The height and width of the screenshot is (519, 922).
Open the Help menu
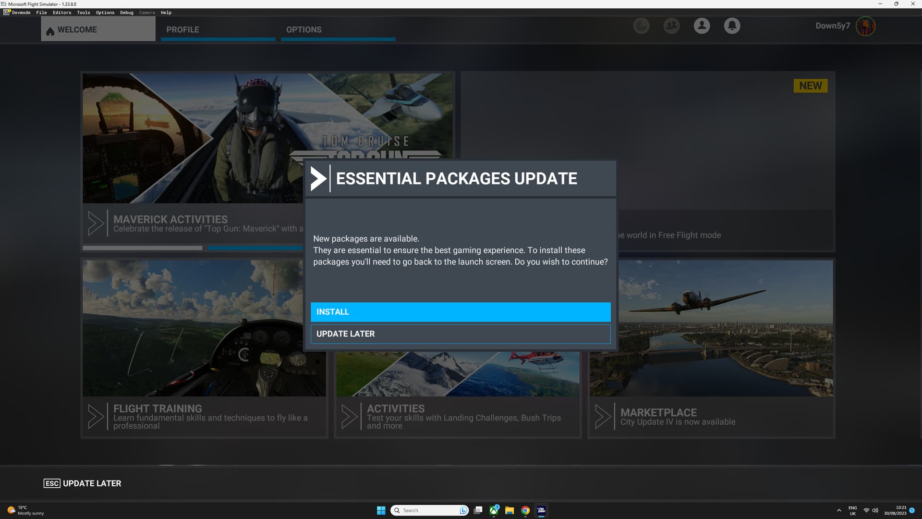point(166,12)
